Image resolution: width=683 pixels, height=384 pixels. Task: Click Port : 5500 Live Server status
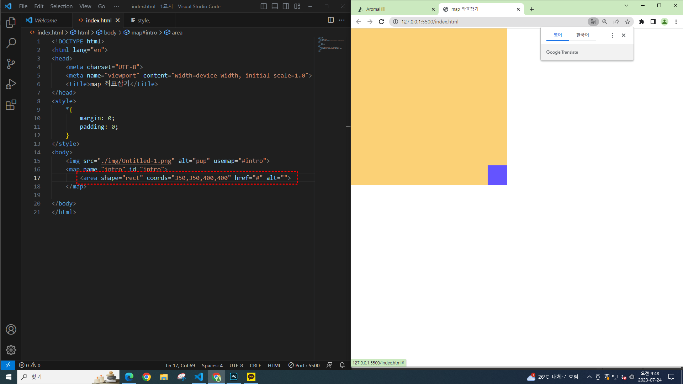(304, 366)
